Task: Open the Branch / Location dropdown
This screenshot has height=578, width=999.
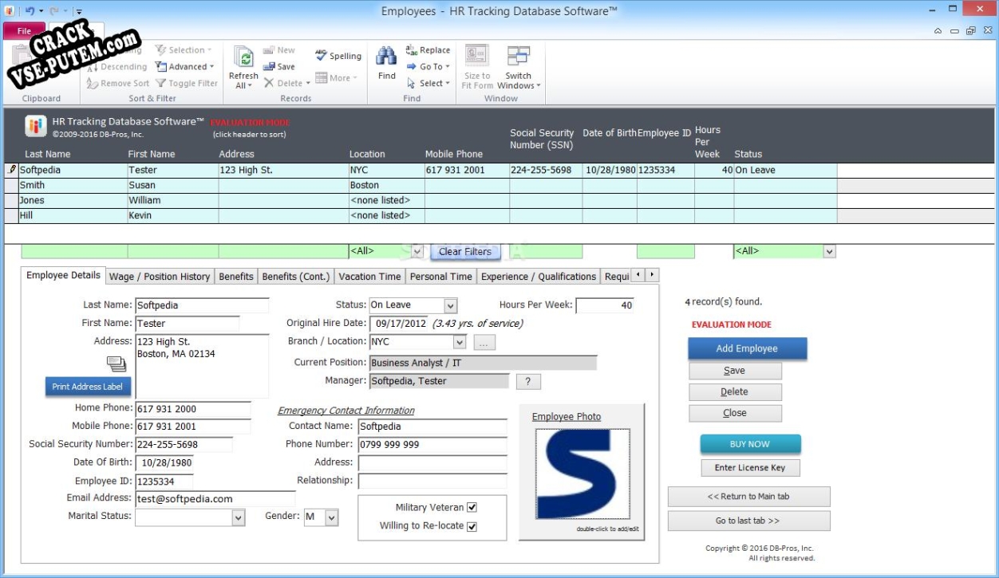Action: (459, 342)
